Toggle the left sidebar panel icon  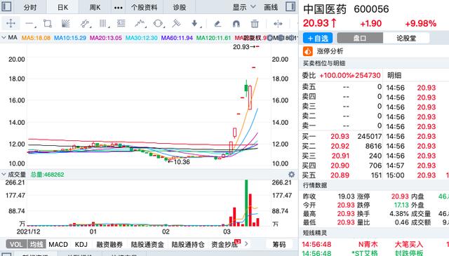[x=6, y=6]
